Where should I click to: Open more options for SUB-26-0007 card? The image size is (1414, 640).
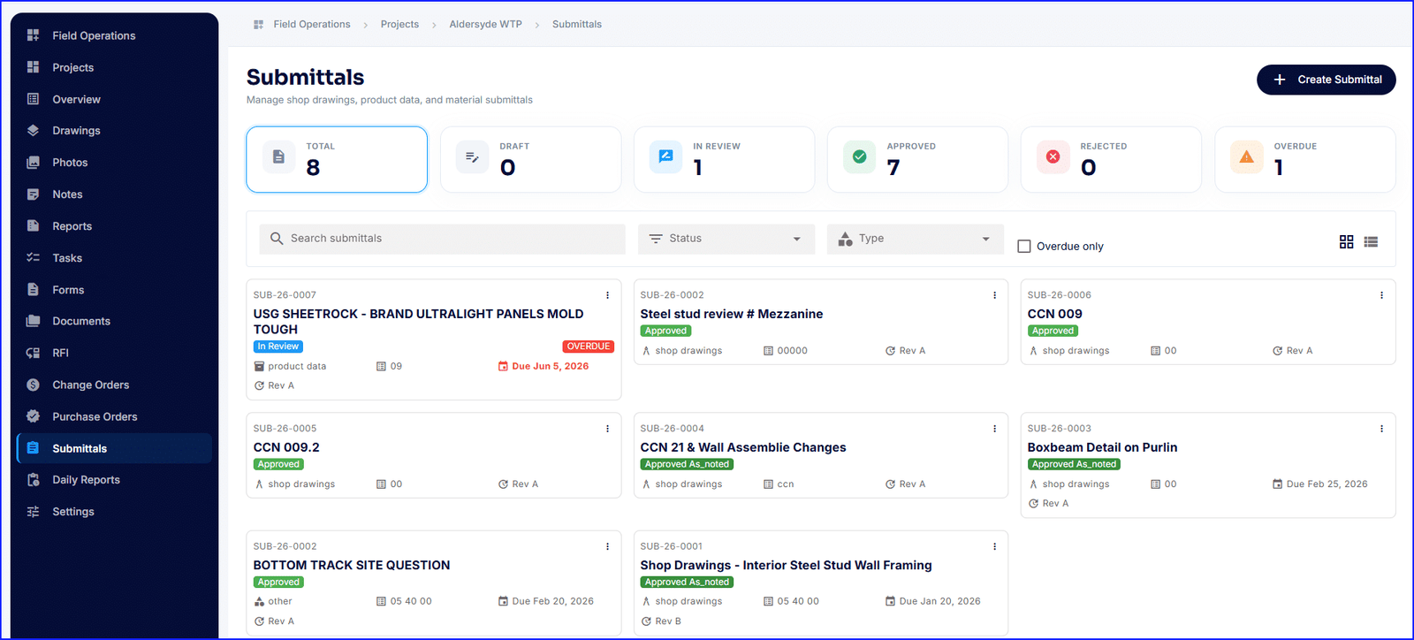pos(607,295)
